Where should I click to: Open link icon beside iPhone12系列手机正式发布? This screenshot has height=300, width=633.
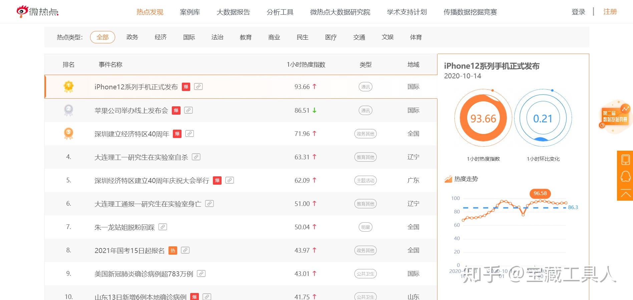[198, 87]
